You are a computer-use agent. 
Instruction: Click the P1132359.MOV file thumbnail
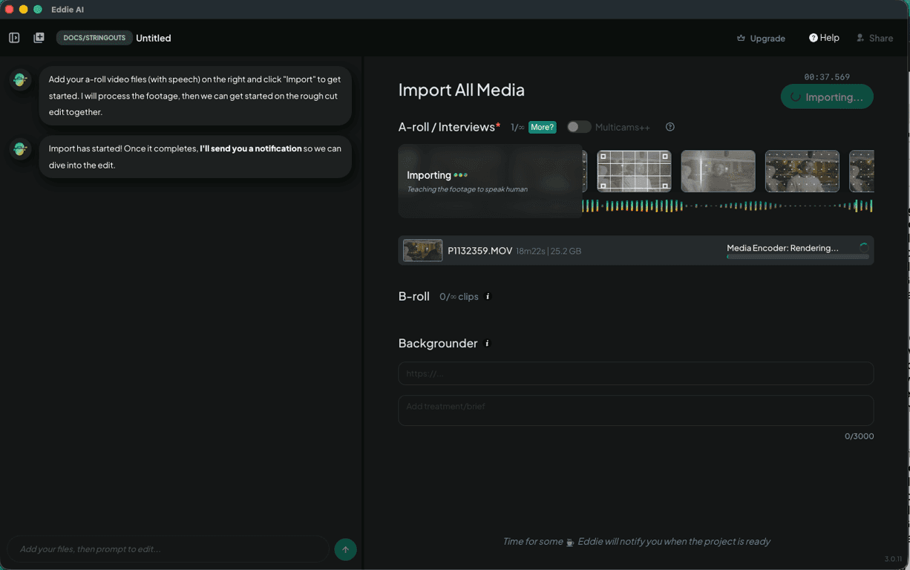[422, 251]
